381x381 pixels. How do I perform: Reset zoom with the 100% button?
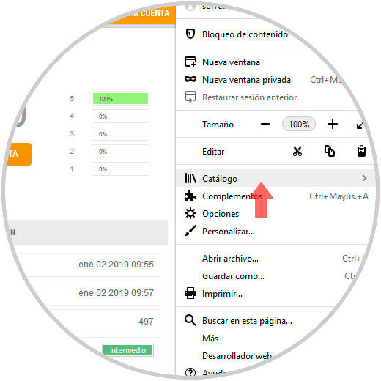[x=299, y=124]
